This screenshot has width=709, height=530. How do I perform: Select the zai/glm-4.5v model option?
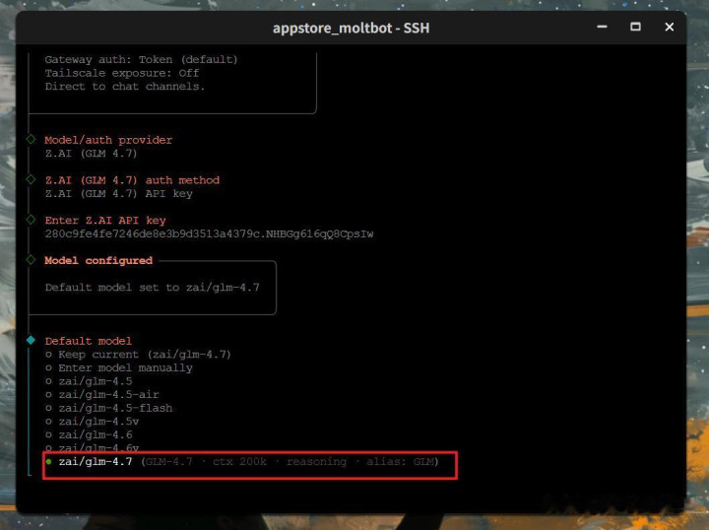click(98, 422)
